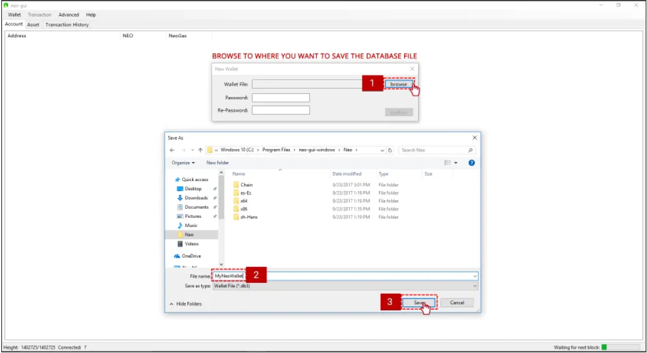This screenshot has height=353, width=647.
Task: Refresh the Neo folder view
Action: coord(391,150)
